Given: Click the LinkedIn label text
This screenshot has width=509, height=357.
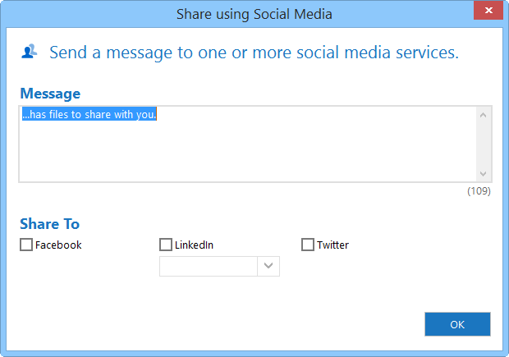Looking at the screenshot, I should tap(194, 245).
